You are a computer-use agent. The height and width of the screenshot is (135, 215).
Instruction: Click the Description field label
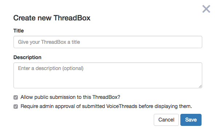27,57
